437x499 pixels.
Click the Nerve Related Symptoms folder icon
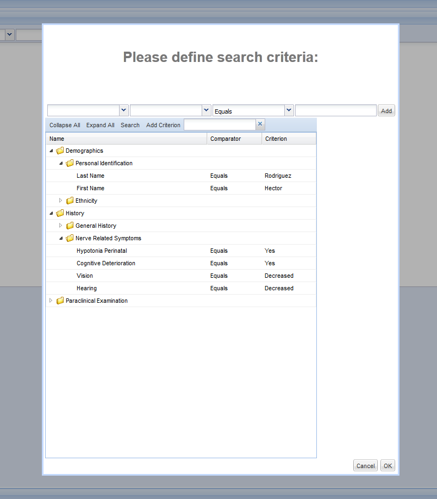70,239
